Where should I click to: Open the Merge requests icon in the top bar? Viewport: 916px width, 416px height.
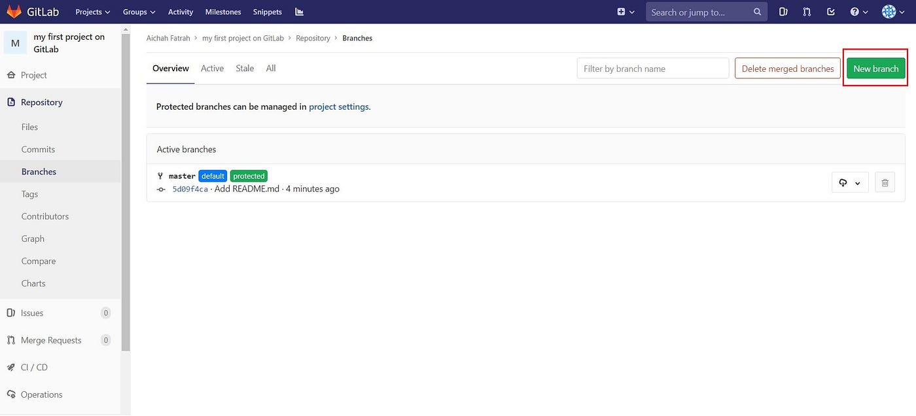(807, 12)
